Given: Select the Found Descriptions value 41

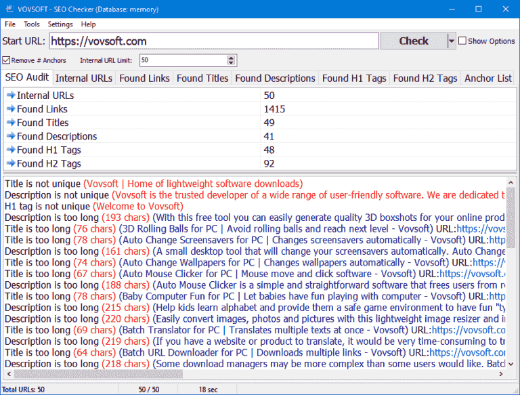Looking at the screenshot, I should click(269, 136).
